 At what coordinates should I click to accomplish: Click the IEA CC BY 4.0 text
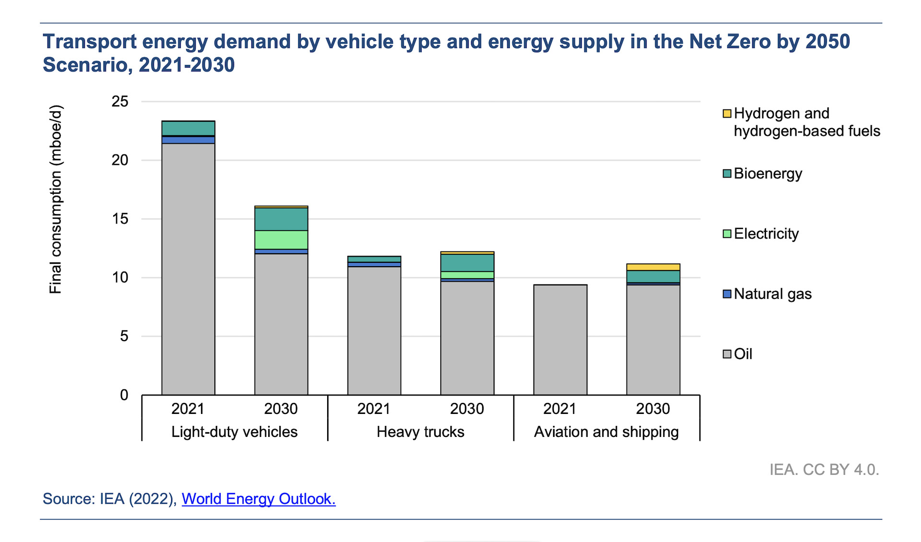(x=824, y=469)
